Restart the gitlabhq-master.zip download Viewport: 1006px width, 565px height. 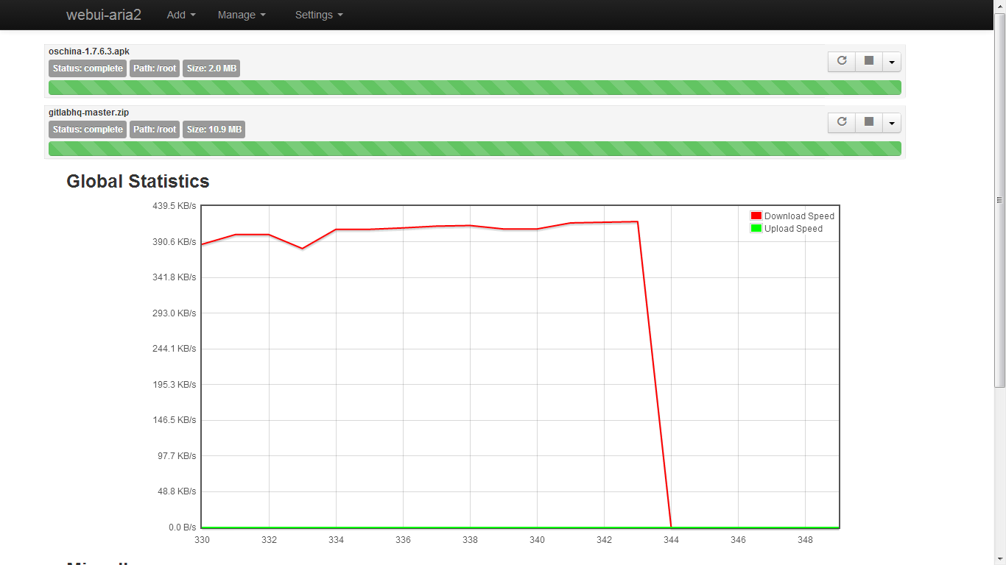pyautogui.click(x=842, y=122)
